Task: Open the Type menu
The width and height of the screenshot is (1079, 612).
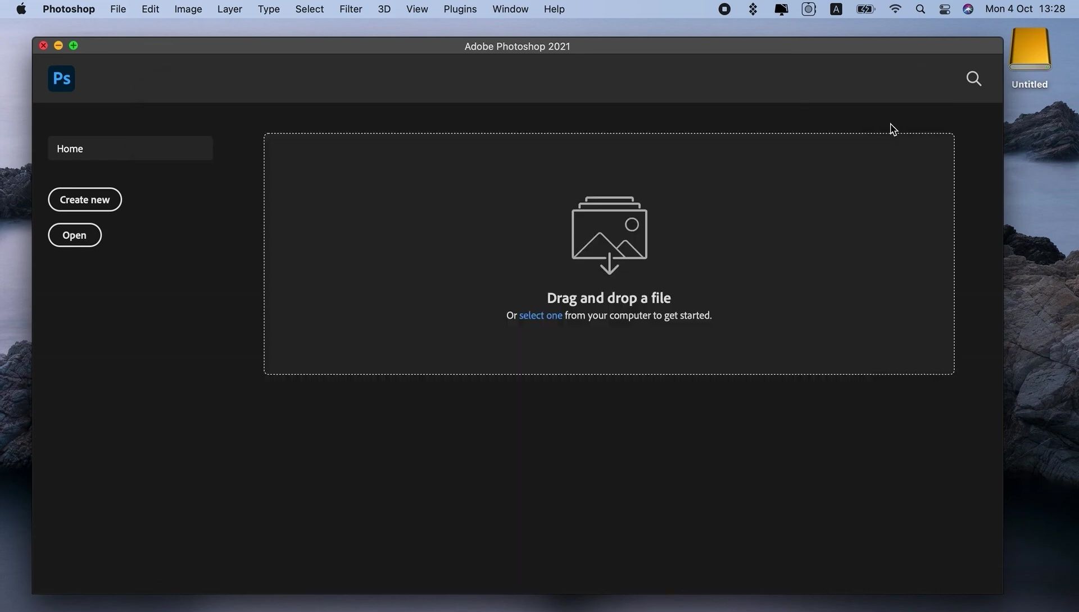Action: (x=269, y=9)
